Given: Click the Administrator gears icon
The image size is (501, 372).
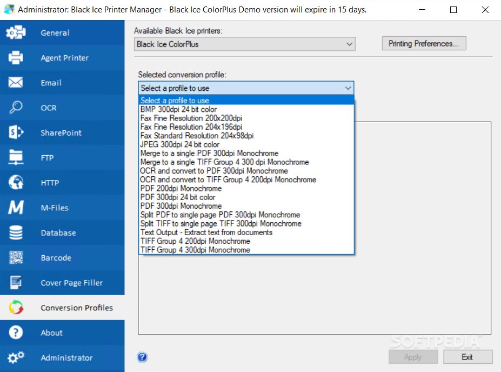Looking at the screenshot, I should [16, 357].
